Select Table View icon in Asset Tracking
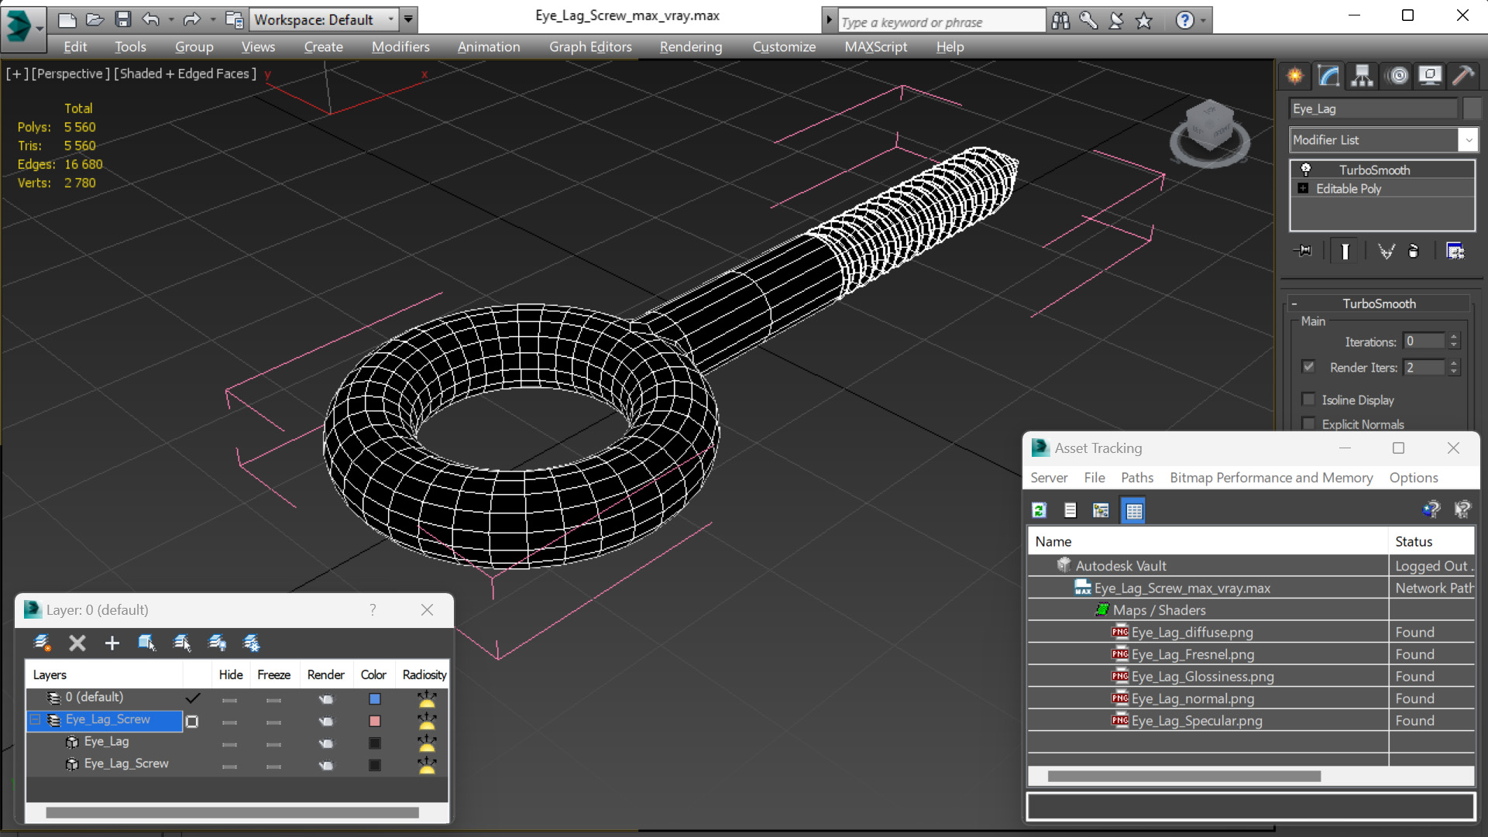The width and height of the screenshot is (1488, 837). pos(1134,510)
